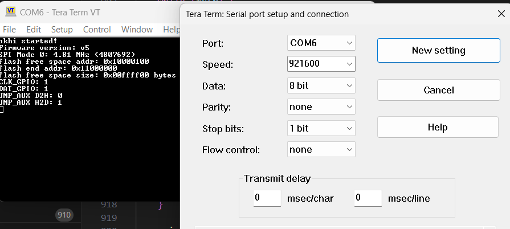Click the New setting button

click(x=438, y=51)
